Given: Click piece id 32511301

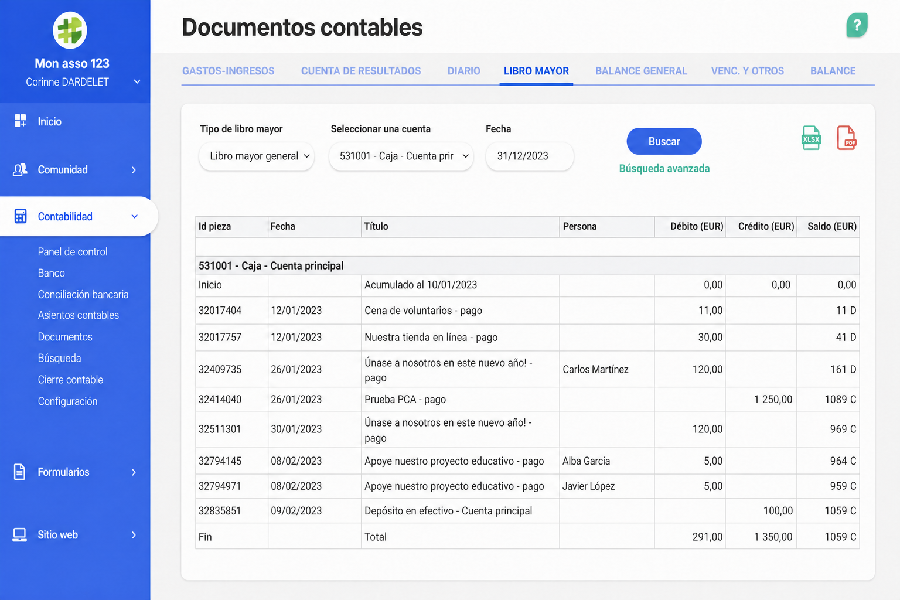Looking at the screenshot, I should 220,429.
